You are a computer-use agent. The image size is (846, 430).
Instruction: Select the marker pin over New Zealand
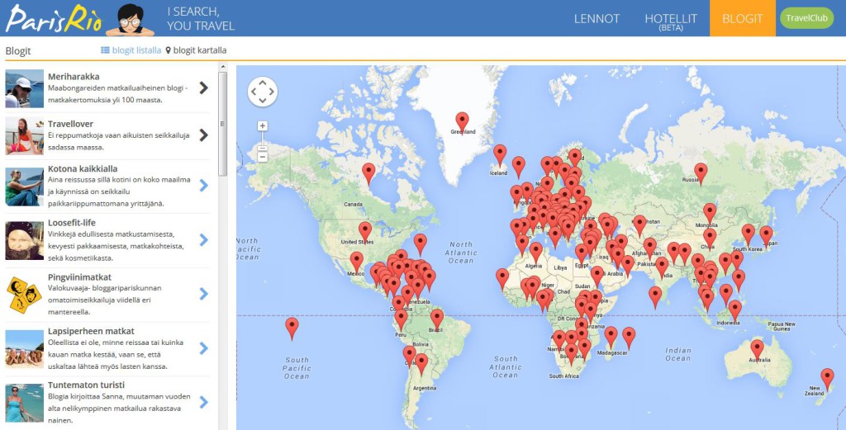click(x=827, y=377)
